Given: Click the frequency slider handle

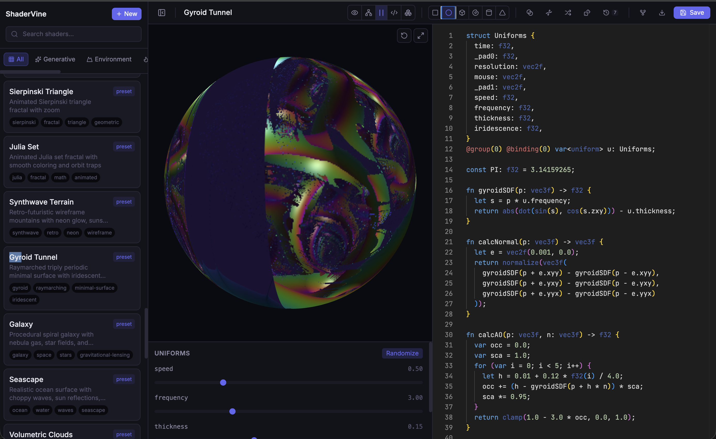Looking at the screenshot, I should coord(232,411).
